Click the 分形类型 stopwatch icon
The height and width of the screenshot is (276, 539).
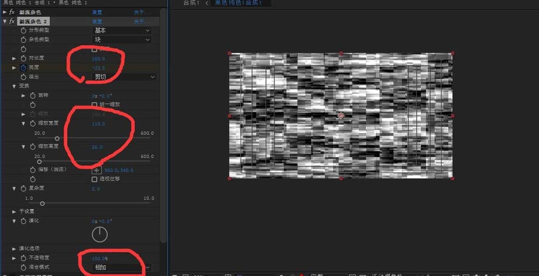click(23, 31)
